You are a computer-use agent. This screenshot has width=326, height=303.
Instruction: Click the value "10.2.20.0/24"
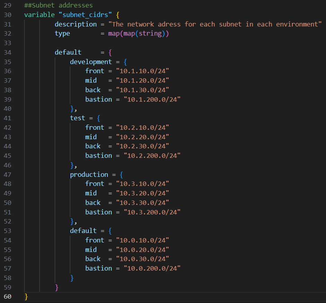tap(143, 137)
